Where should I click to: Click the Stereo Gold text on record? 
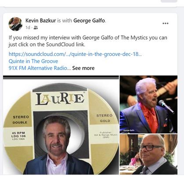tap(104, 118)
